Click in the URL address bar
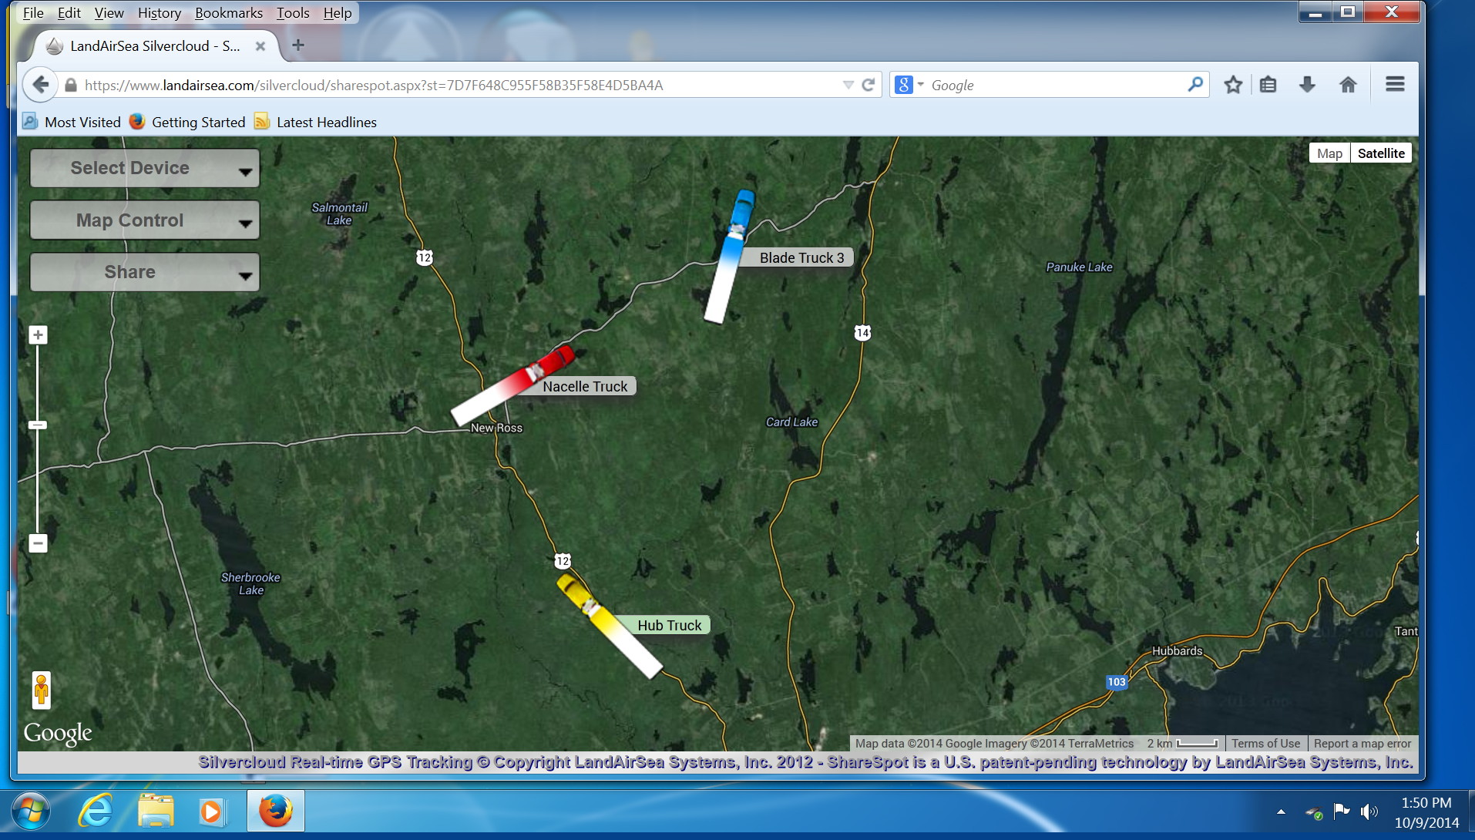The image size is (1475, 840). 462,85
